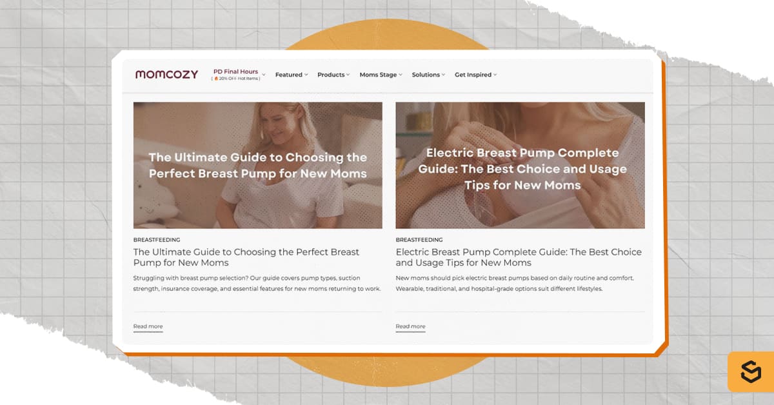Click the 'Struggling with breast pump selection' description
Viewport: 774px width, 405px height.
257,283
